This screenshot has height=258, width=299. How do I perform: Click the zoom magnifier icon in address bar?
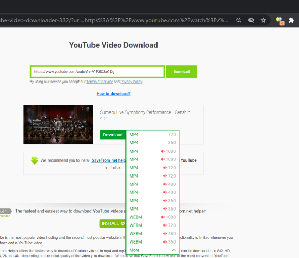[x=239, y=20]
